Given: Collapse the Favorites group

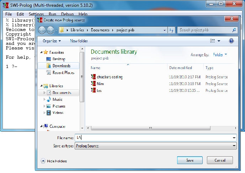Looking at the screenshot, I should 41,52.
